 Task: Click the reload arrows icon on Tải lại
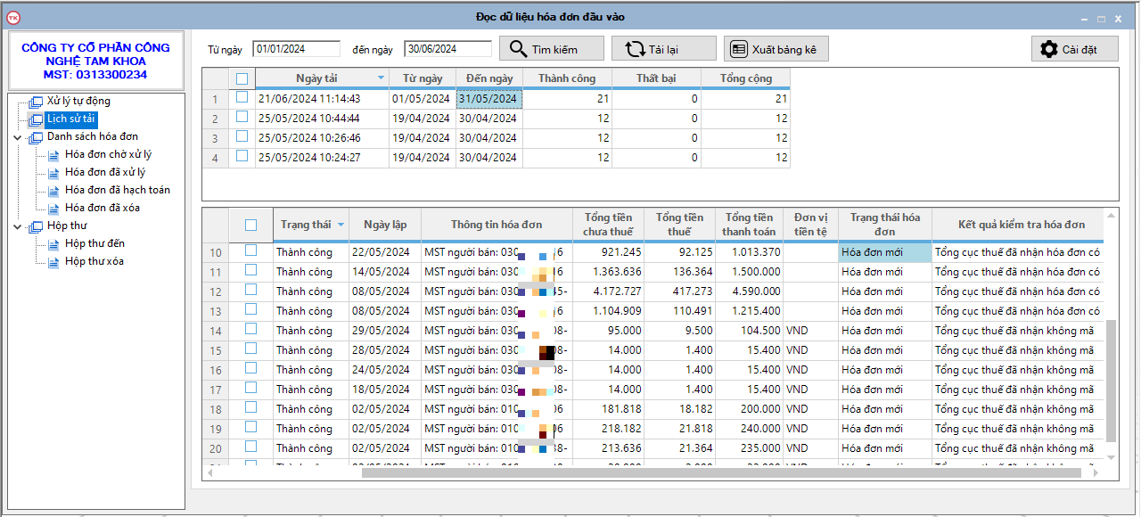click(635, 49)
